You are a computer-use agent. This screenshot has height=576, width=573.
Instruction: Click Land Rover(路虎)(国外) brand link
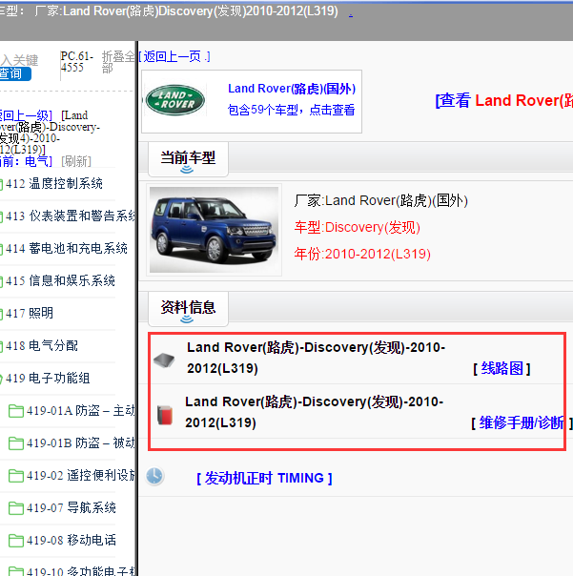292,89
